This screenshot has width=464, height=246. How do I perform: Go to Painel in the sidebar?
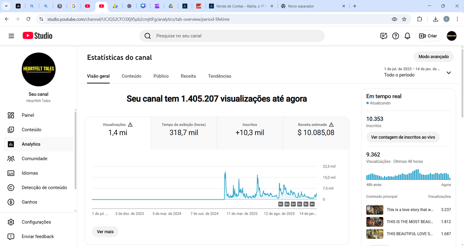(x=39, y=115)
